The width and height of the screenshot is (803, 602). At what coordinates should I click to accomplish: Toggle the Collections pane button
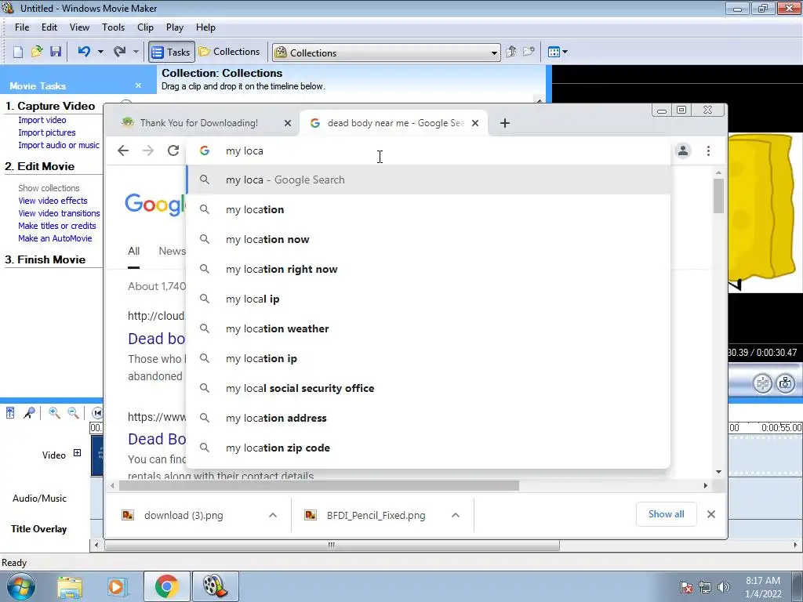[230, 52]
